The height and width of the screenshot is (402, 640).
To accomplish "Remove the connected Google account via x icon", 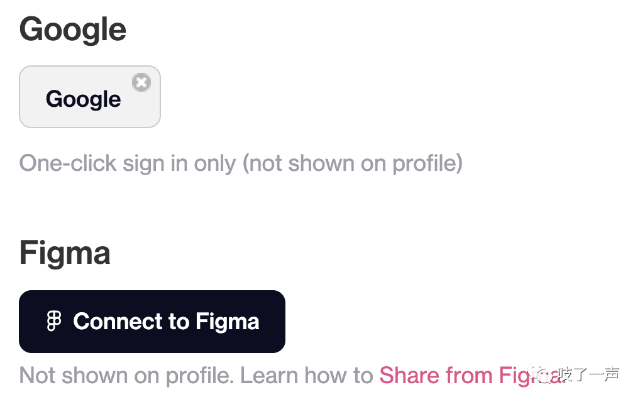I will (x=142, y=82).
